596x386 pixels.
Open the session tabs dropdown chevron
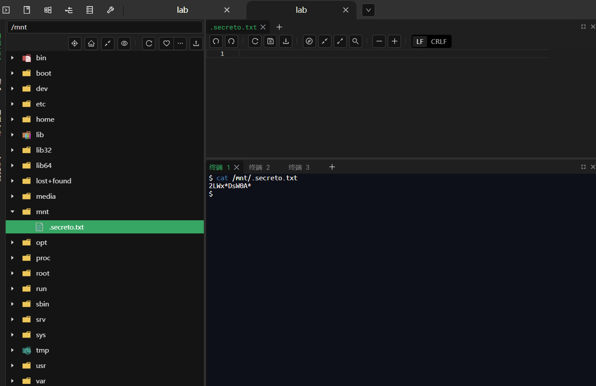coord(368,10)
